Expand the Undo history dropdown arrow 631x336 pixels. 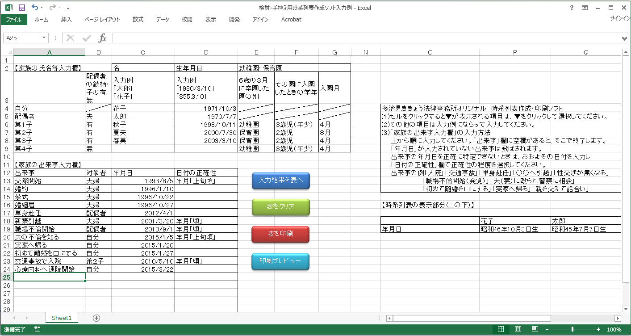point(41,7)
